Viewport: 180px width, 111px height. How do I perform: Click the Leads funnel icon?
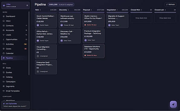tap(4, 35)
